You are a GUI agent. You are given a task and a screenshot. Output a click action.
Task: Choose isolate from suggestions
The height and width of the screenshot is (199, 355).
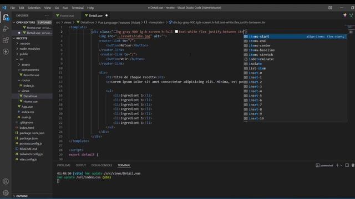295,64
